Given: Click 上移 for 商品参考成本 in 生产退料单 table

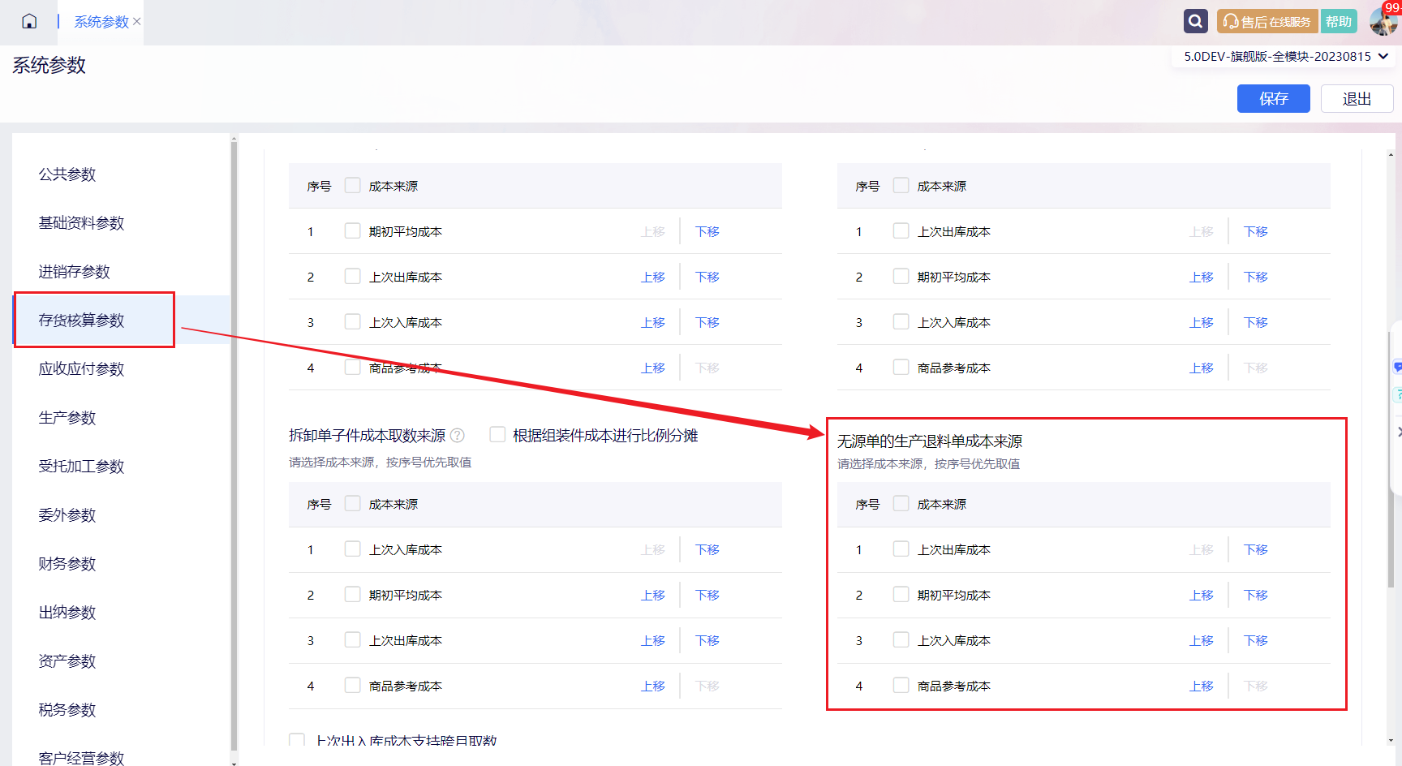Looking at the screenshot, I should click(1202, 686).
